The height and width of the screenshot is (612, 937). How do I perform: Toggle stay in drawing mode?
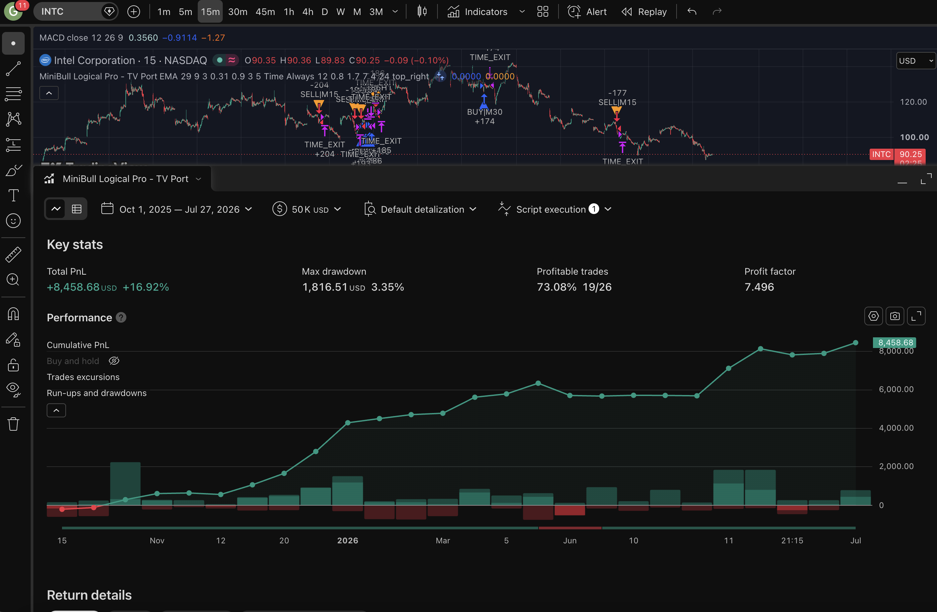pos(13,340)
